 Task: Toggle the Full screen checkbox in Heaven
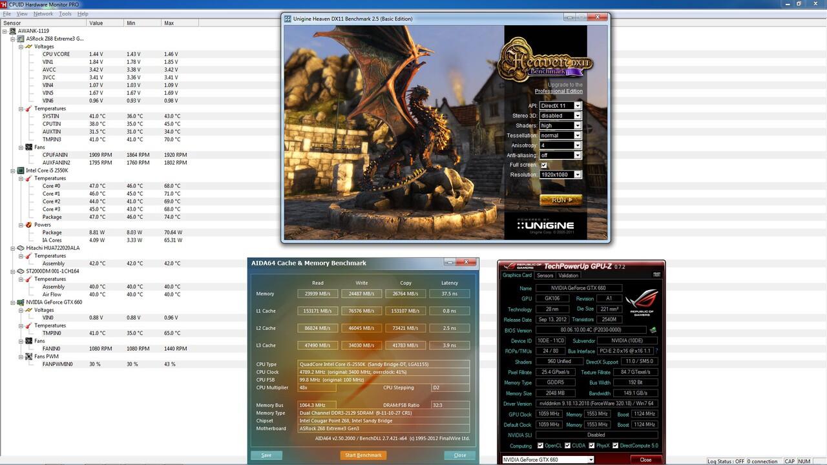543,165
